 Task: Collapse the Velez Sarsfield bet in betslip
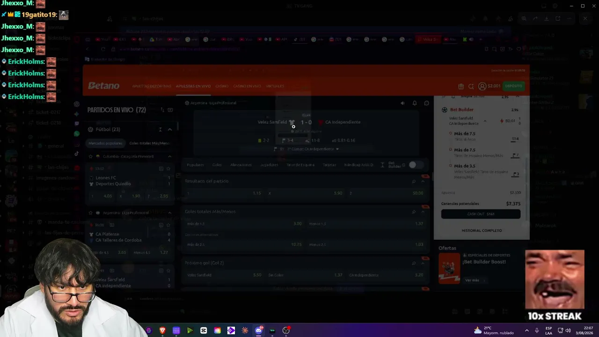(485, 121)
